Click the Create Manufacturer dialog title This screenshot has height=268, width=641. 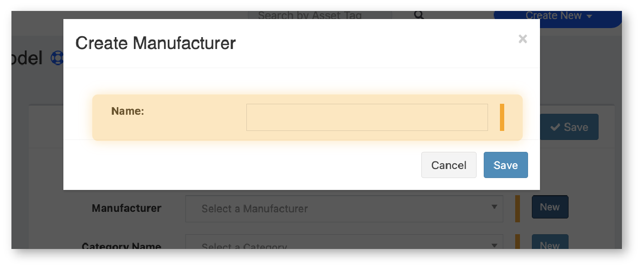155,43
